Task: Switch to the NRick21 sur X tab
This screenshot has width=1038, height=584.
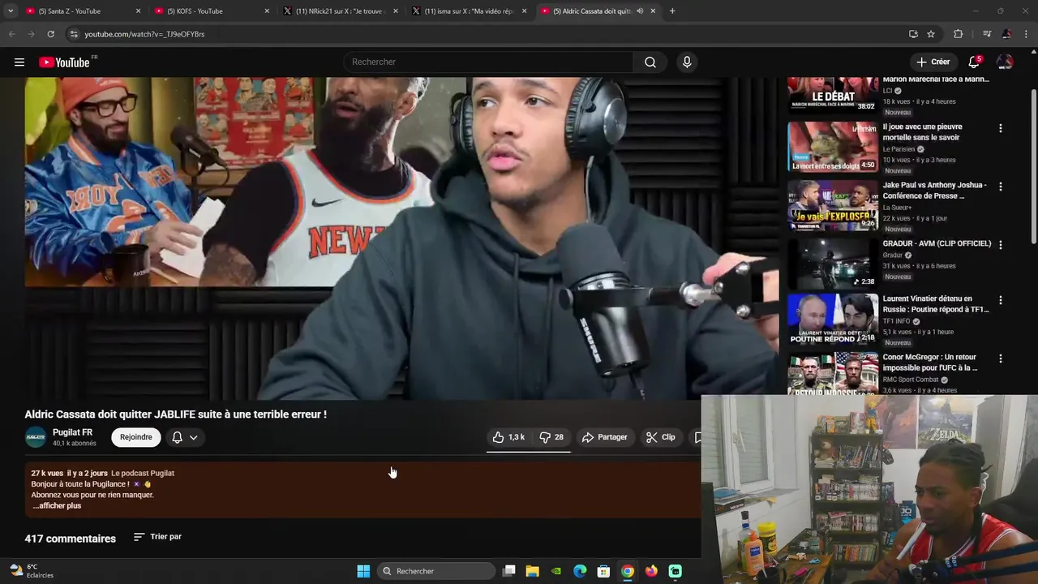Action: 339,11
